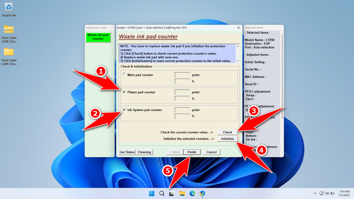Enable the Main pad counter checkbox
The height and width of the screenshot is (199, 354).
[x=124, y=74]
